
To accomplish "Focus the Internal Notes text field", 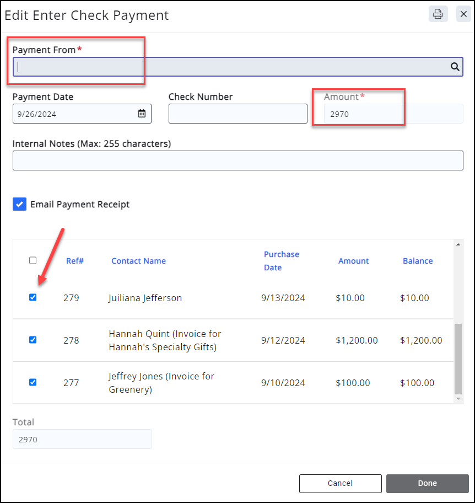I will [237, 160].
